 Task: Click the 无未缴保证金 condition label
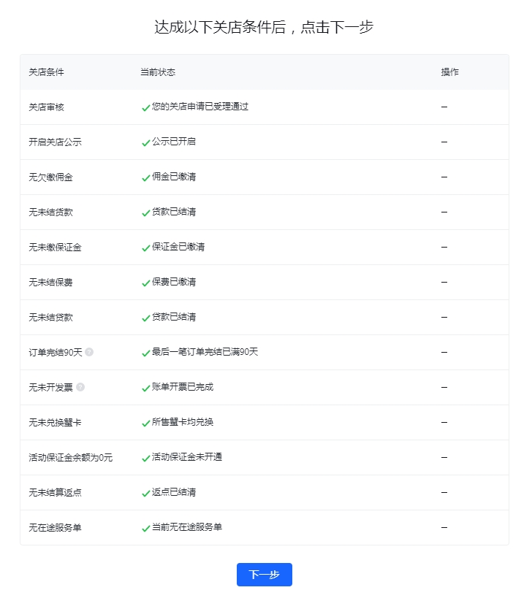click(55, 248)
